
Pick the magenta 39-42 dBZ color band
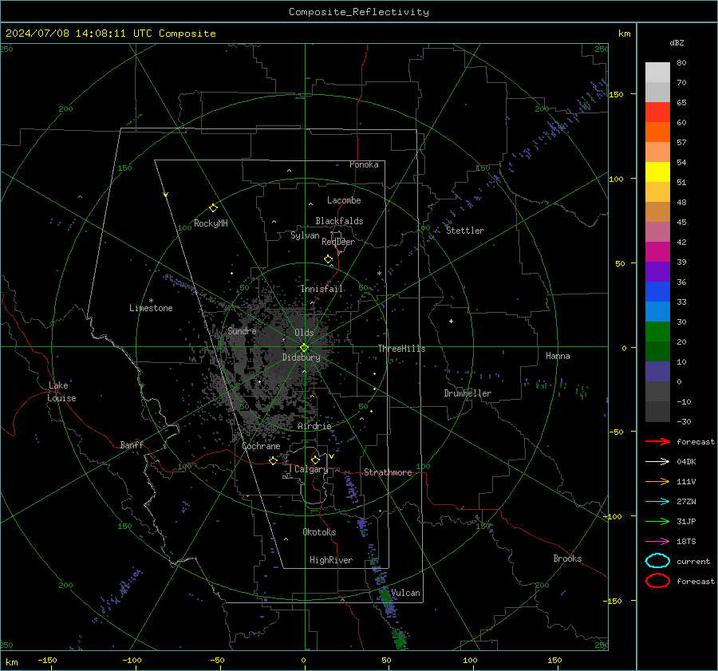click(657, 252)
